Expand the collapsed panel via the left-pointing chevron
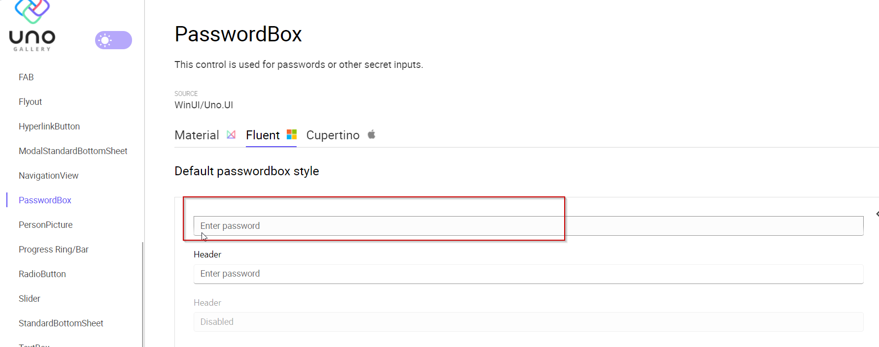879x347 pixels. pyautogui.click(x=877, y=214)
